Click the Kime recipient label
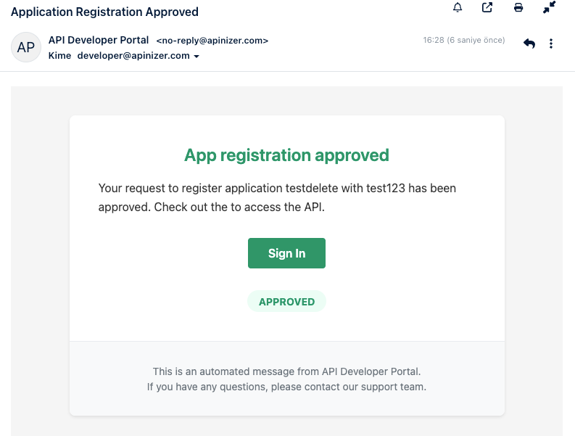The height and width of the screenshot is (436, 575). pyautogui.click(x=59, y=56)
